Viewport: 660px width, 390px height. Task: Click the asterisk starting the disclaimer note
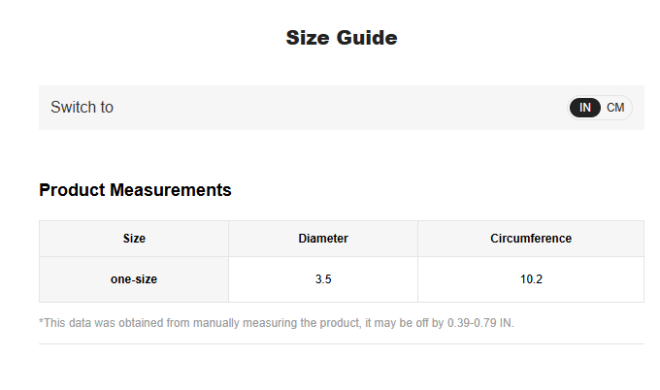pos(41,322)
